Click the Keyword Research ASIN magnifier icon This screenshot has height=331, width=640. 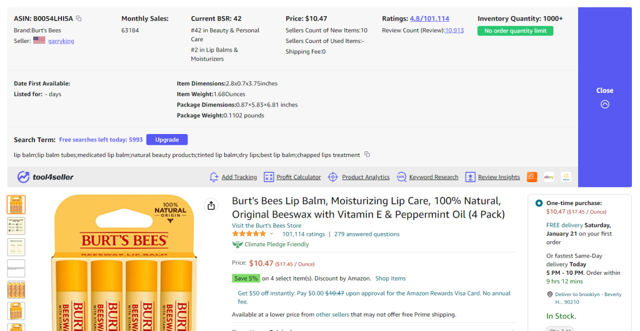point(401,176)
